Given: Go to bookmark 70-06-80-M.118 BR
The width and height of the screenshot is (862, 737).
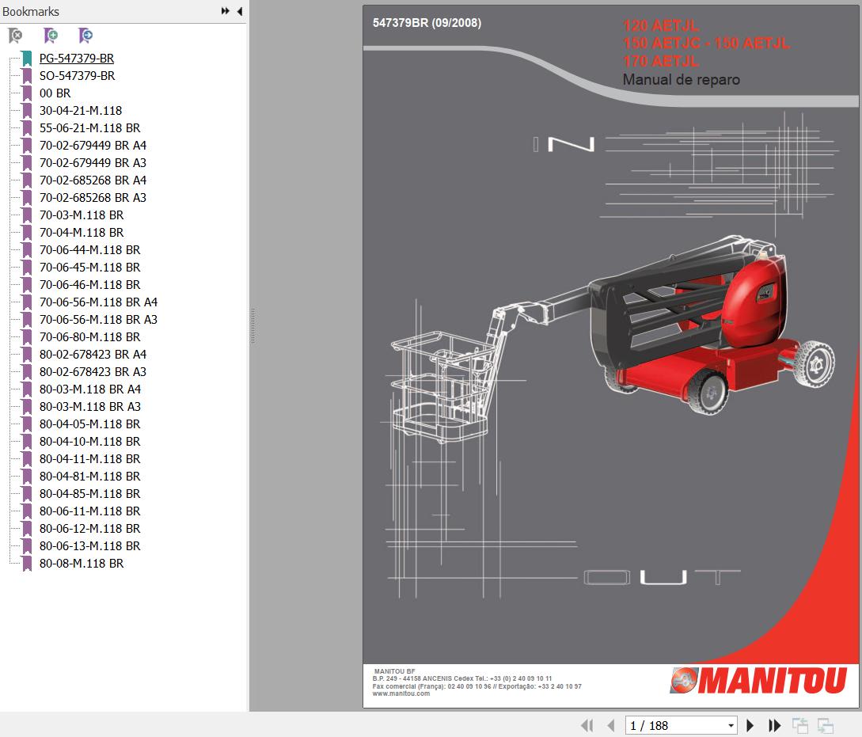Looking at the screenshot, I should pos(90,337).
